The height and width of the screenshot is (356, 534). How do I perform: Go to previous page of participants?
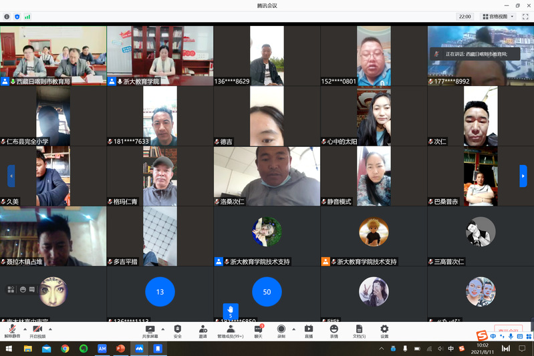(11, 176)
